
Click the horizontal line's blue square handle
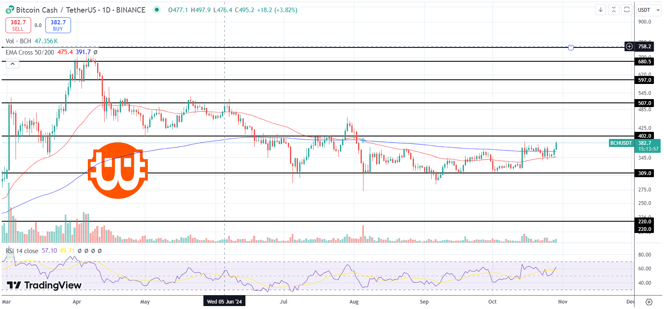tap(571, 47)
